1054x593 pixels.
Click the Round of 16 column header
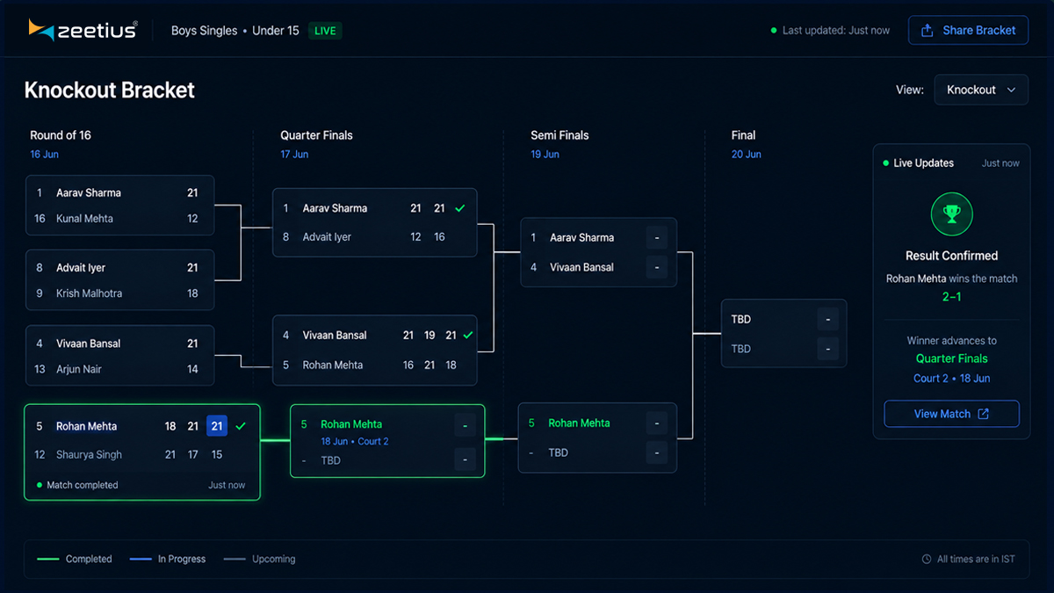point(61,135)
